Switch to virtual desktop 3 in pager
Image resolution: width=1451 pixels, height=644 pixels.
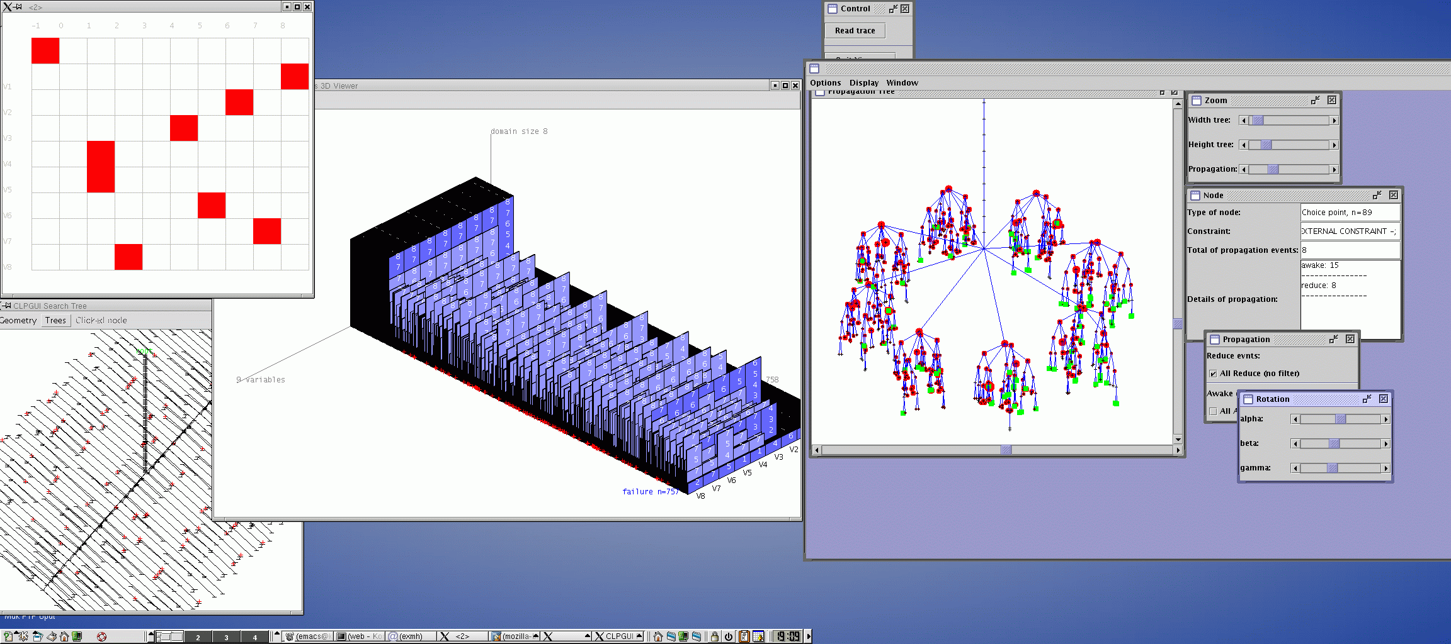226,637
